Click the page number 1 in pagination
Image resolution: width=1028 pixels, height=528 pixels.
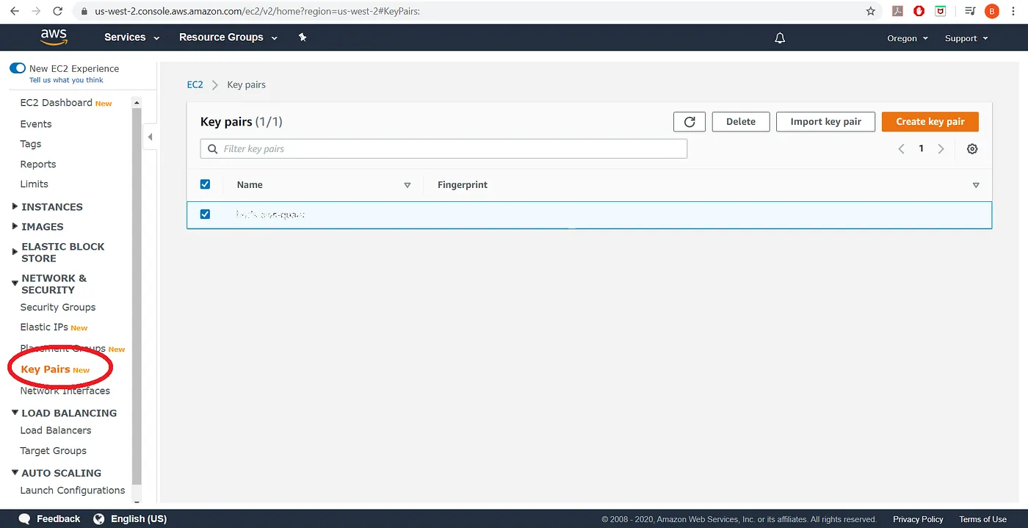click(922, 149)
